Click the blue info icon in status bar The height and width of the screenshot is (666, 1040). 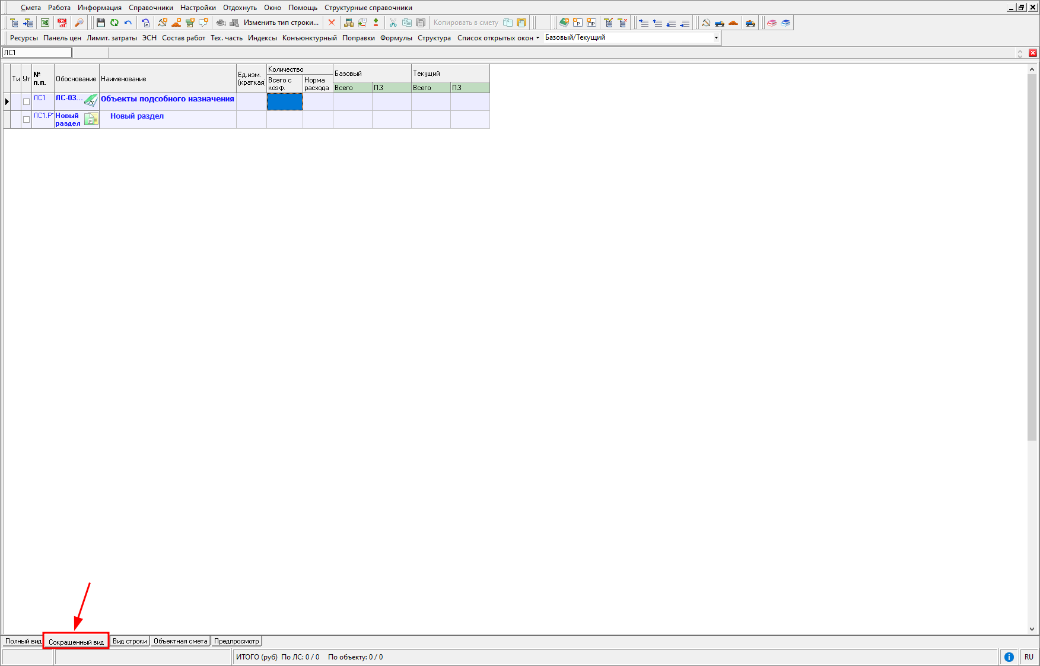tap(1009, 657)
